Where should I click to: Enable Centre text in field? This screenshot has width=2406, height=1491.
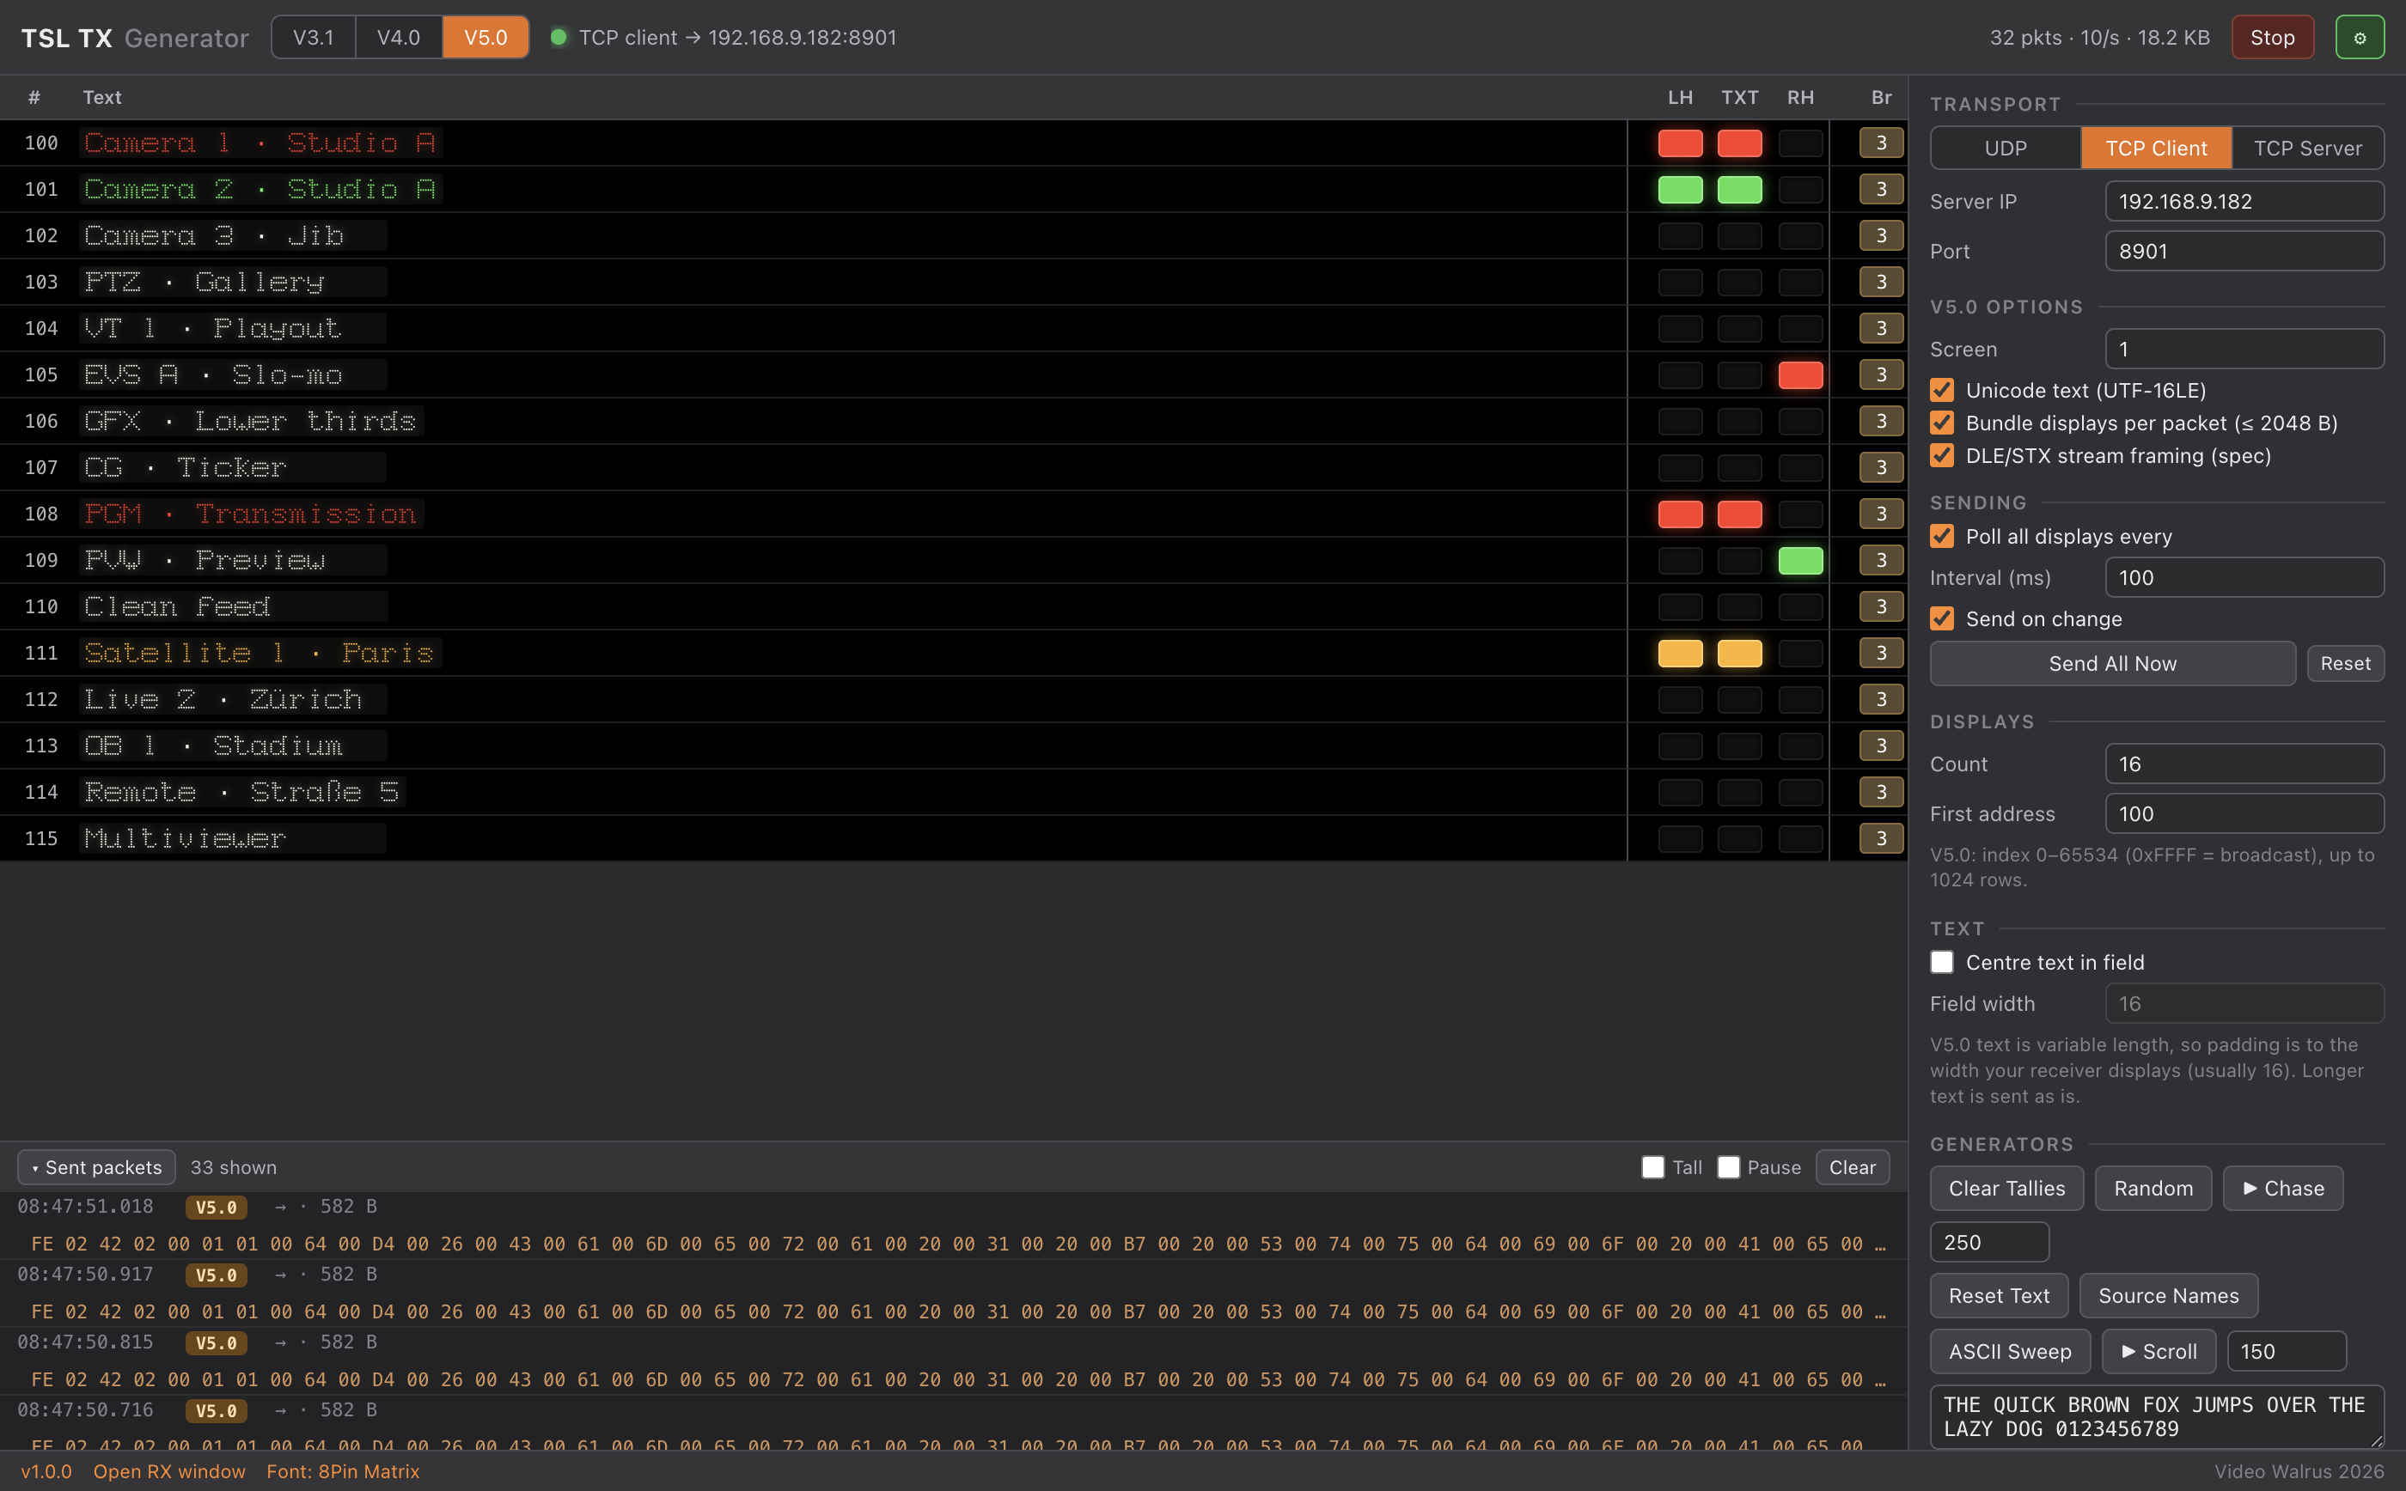click(1941, 961)
